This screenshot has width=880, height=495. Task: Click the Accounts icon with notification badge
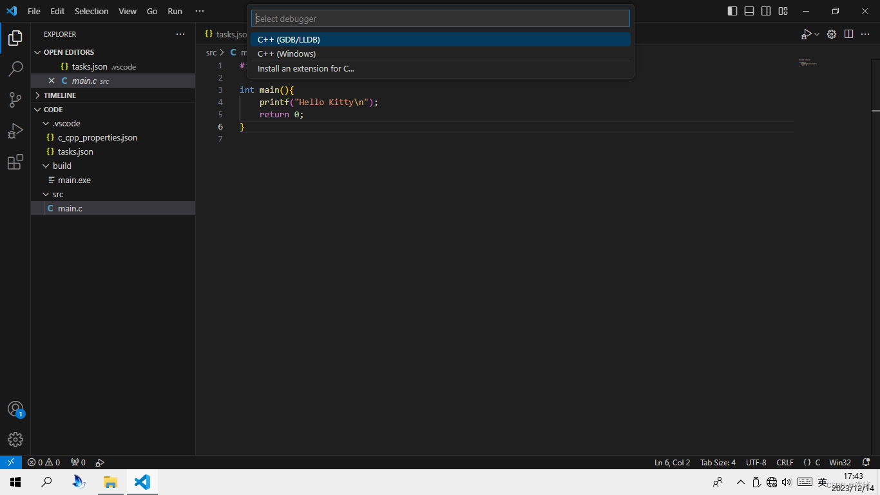(15, 409)
